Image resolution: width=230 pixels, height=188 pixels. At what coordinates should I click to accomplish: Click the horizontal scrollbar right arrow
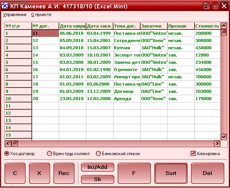coord(217,144)
